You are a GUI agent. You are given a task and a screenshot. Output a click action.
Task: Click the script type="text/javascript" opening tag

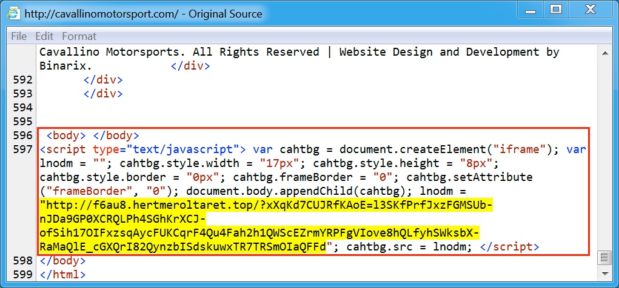coord(143,149)
